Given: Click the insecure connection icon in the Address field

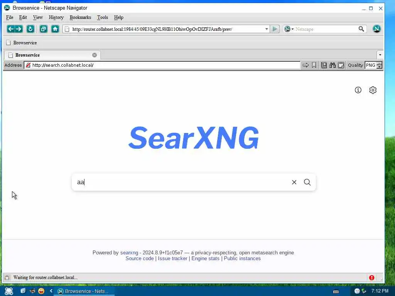Looking at the screenshot, I should [x=28, y=65].
